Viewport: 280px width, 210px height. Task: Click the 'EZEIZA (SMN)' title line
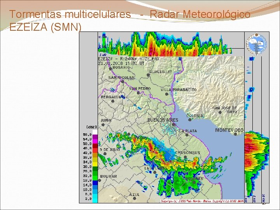(45, 27)
